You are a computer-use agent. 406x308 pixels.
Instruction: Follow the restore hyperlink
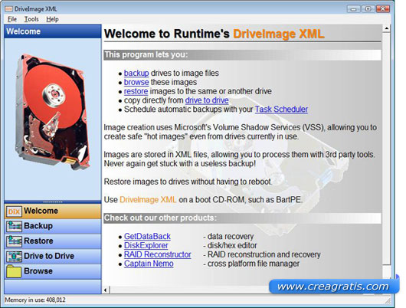pos(136,91)
